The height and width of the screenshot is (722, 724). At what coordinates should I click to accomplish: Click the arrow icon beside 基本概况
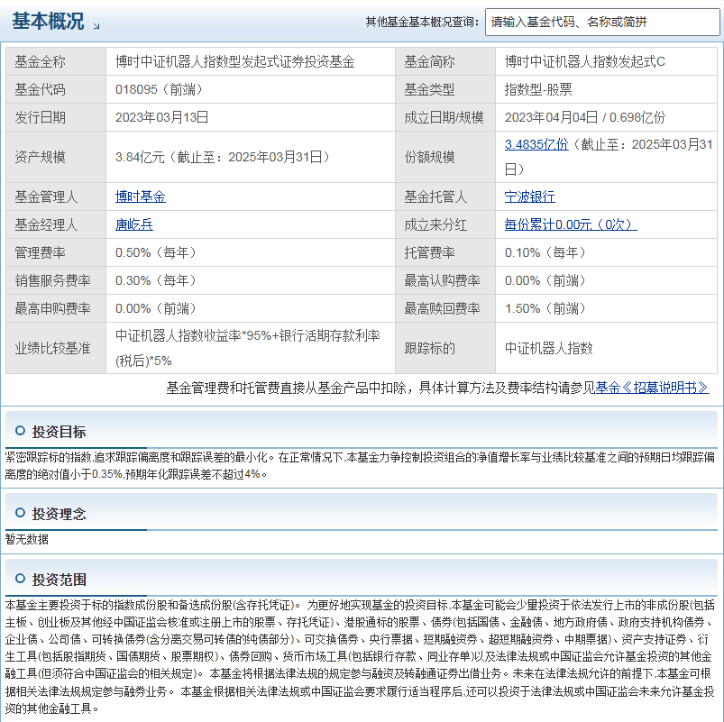(x=96, y=26)
